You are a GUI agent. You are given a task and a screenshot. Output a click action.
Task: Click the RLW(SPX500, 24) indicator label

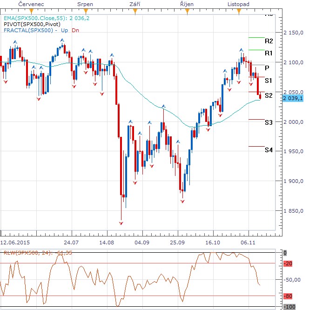tap(27, 253)
